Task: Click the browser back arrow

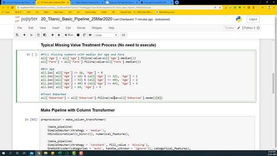Action: (3, 8)
